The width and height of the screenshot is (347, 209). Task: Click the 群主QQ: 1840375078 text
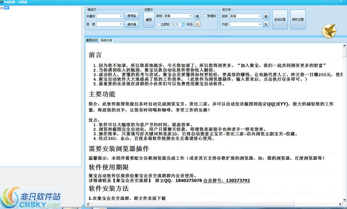[x=179, y=181]
